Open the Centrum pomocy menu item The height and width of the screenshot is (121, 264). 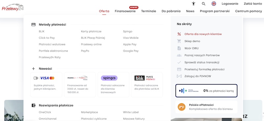[x=248, y=11]
